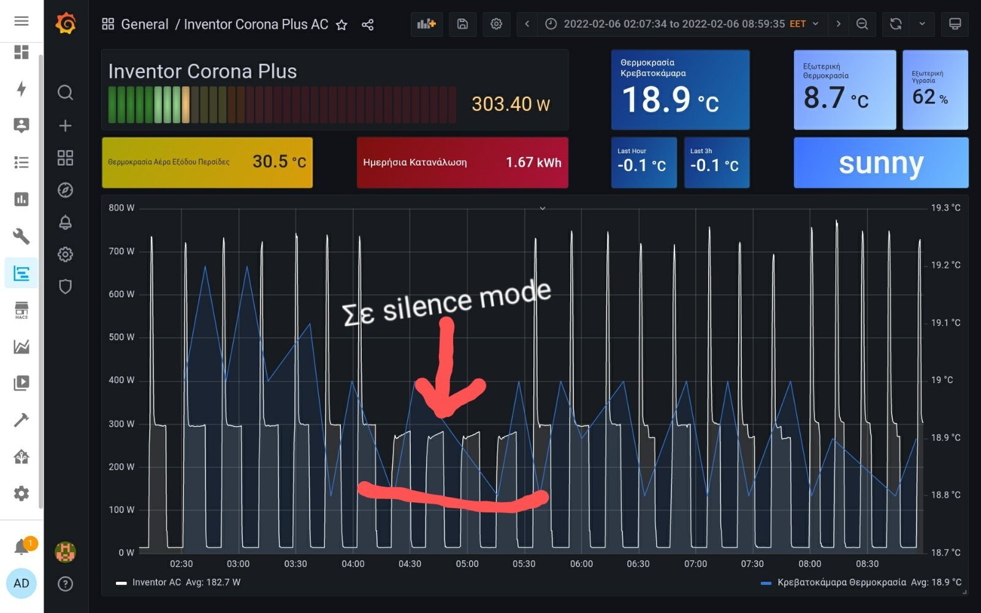Click the Inventor Corona Plus power gauge bar
The height and width of the screenshot is (613, 981).
(282, 105)
